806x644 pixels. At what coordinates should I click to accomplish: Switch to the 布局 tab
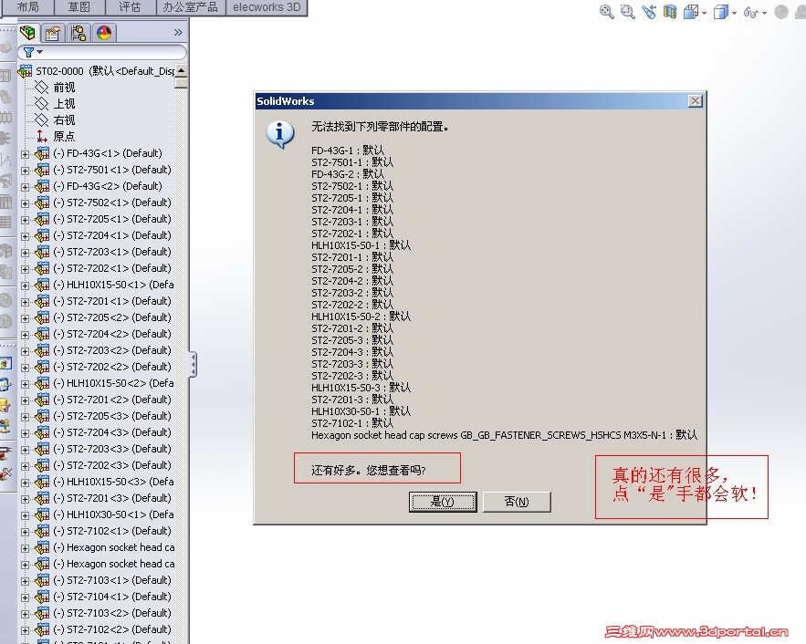coord(27,7)
